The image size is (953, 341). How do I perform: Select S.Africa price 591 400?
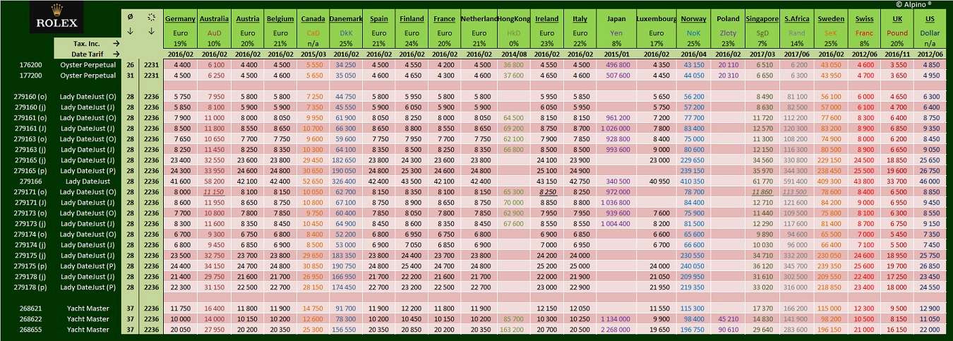point(796,181)
